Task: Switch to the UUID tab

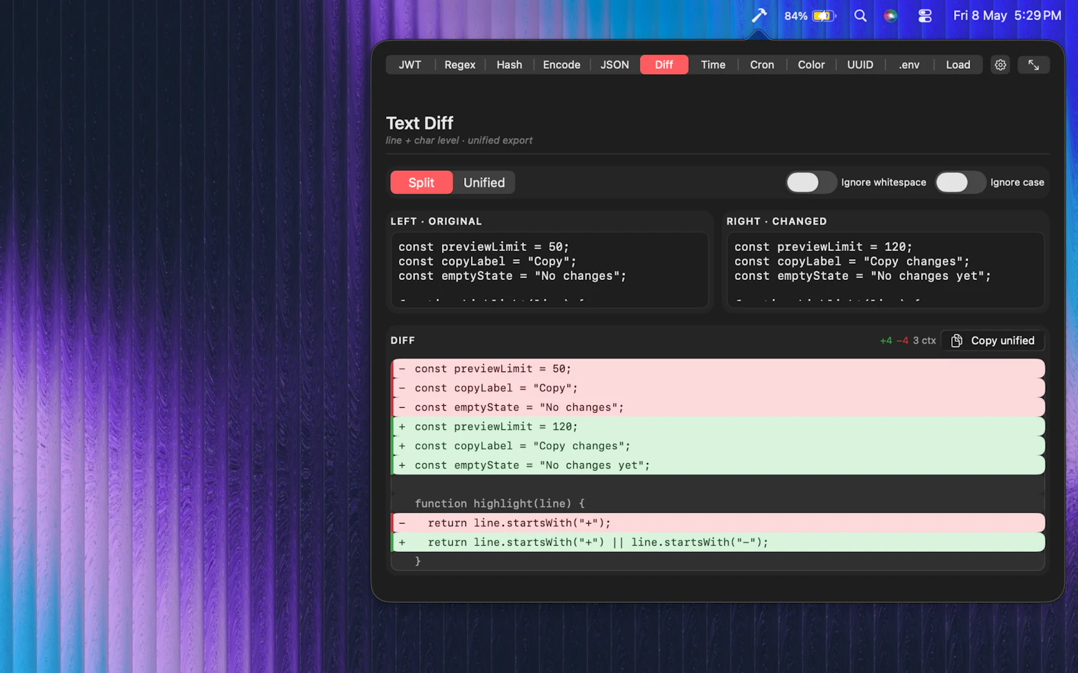Action: tap(860, 65)
